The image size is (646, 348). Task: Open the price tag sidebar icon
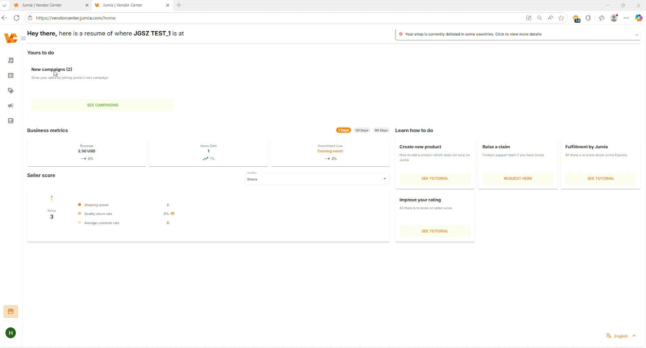coord(11,91)
